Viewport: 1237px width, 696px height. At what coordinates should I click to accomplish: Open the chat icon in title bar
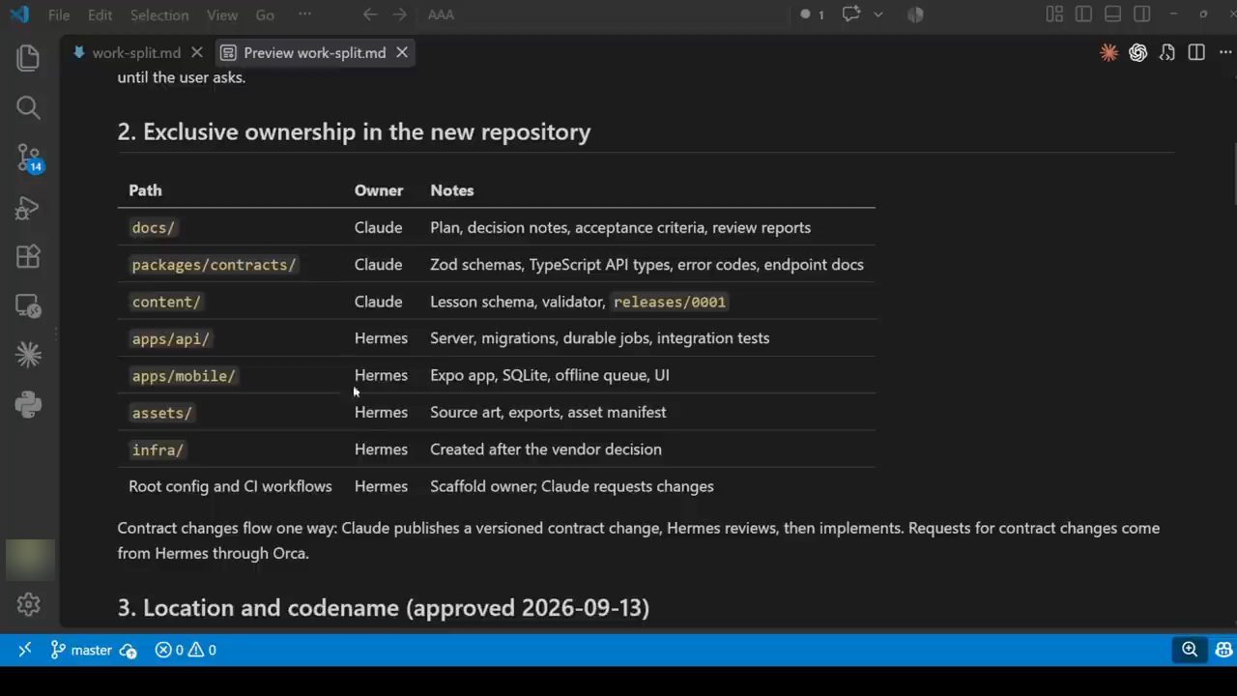[x=851, y=14]
